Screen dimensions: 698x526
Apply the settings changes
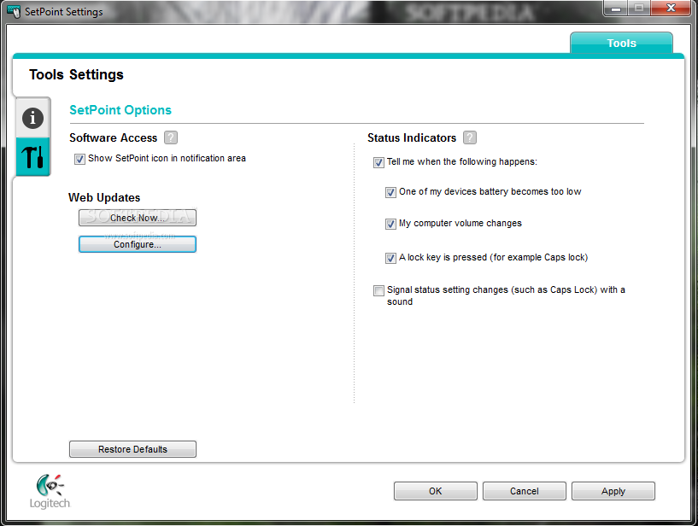pos(613,491)
